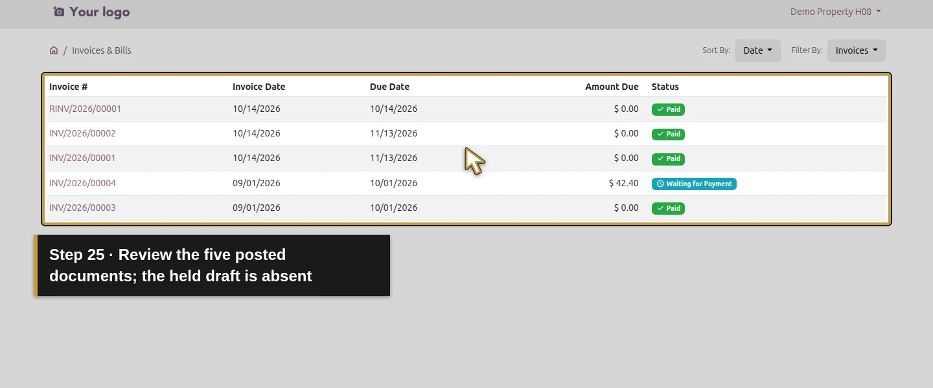Click the Due Date column header

tap(389, 87)
